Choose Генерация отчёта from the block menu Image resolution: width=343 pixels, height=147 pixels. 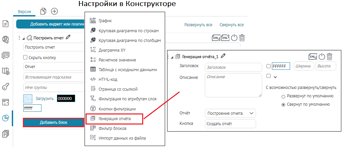coord(115,118)
